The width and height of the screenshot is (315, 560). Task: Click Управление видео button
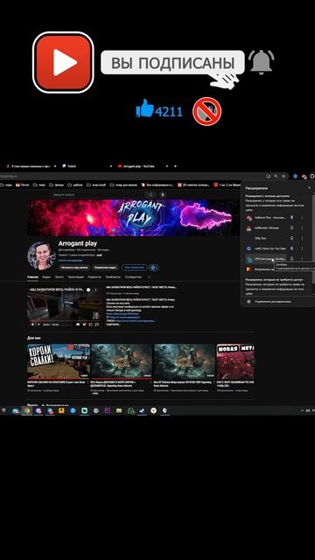106,268
